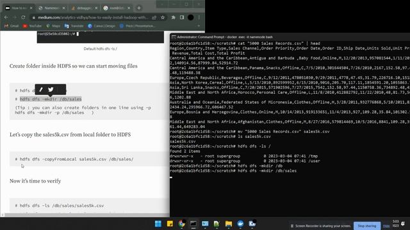Open Gmail bookmark
This screenshot has height=230, width=410.
point(12,26)
